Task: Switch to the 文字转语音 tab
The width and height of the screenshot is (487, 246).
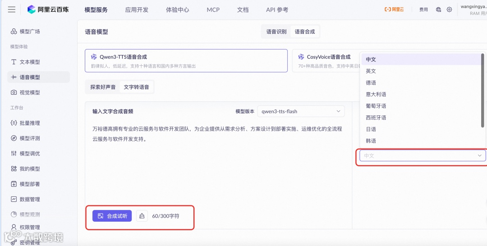Action: pos(136,87)
